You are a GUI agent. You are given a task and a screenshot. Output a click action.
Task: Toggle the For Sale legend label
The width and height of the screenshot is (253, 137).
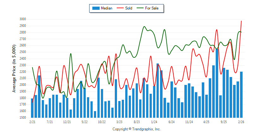click(x=152, y=8)
